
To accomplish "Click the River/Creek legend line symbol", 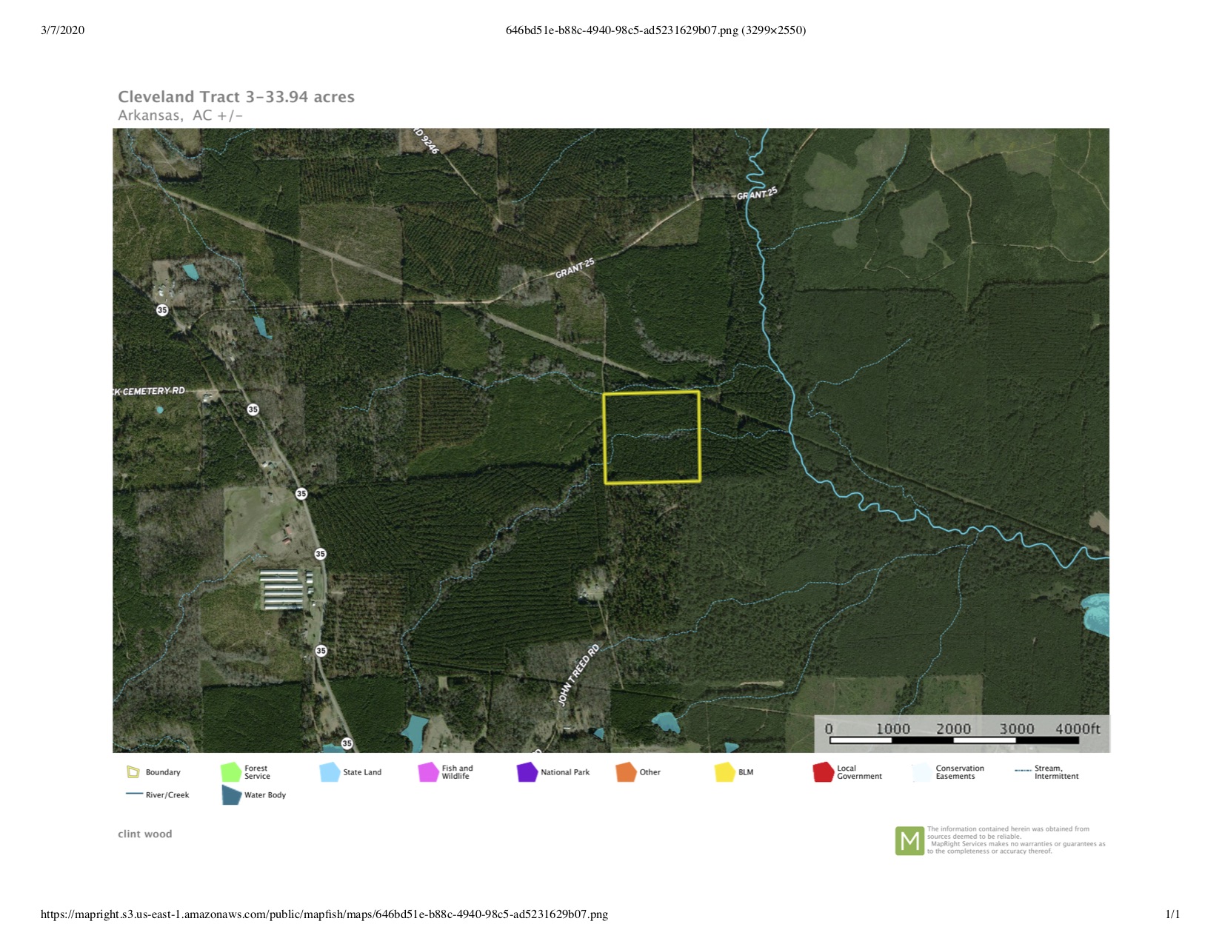I will click(x=134, y=794).
